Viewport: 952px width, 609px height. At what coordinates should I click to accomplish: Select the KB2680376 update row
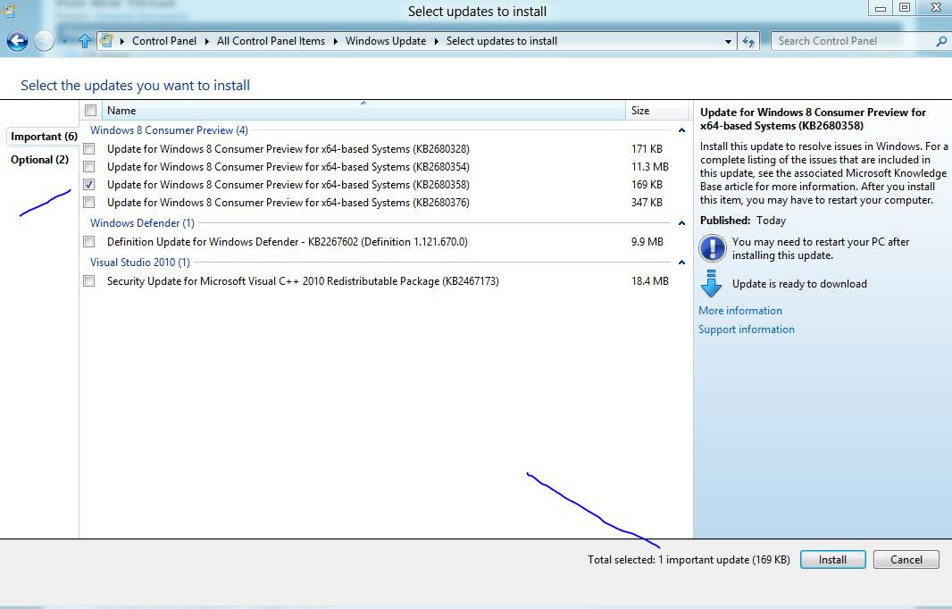click(385, 202)
